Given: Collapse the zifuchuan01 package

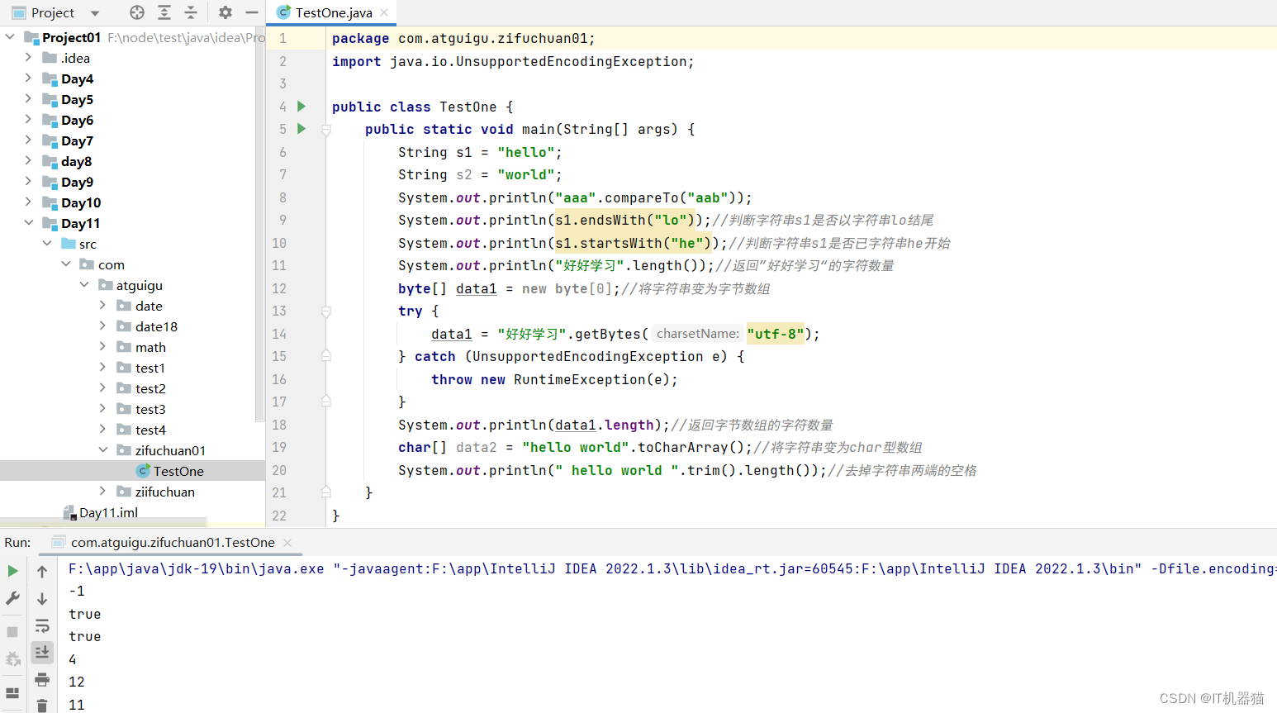Looking at the screenshot, I should (102, 450).
